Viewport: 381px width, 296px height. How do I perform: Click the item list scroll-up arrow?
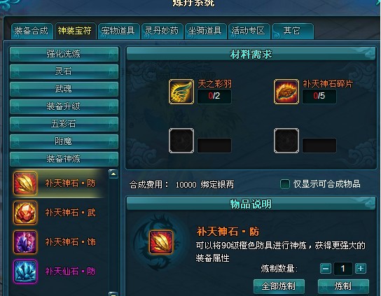coord(113,174)
